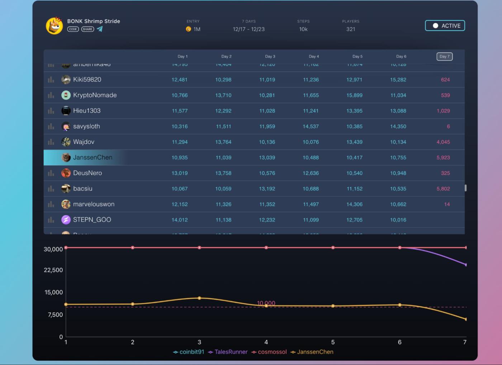This screenshot has height=365, width=502.
Task: Select the Day 7 column header
Action: (x=444, y=56)
